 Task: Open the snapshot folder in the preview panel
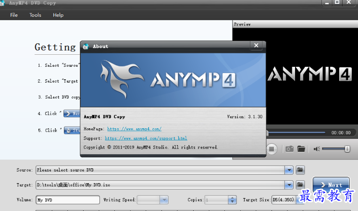point(301,149)
